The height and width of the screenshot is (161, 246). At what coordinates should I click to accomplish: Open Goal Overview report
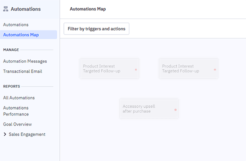coord(17,124)
